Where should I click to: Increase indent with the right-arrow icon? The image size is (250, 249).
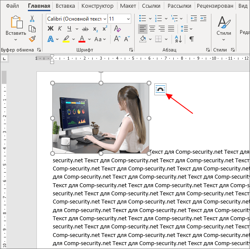click(x=203, y=18)
